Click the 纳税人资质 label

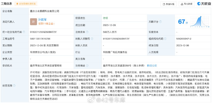(81, 45)
